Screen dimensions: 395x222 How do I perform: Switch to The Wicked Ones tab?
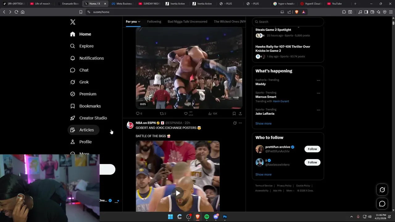[x=230, y=22]
